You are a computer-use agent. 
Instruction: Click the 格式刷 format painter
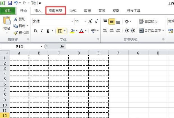pos(21,33)
